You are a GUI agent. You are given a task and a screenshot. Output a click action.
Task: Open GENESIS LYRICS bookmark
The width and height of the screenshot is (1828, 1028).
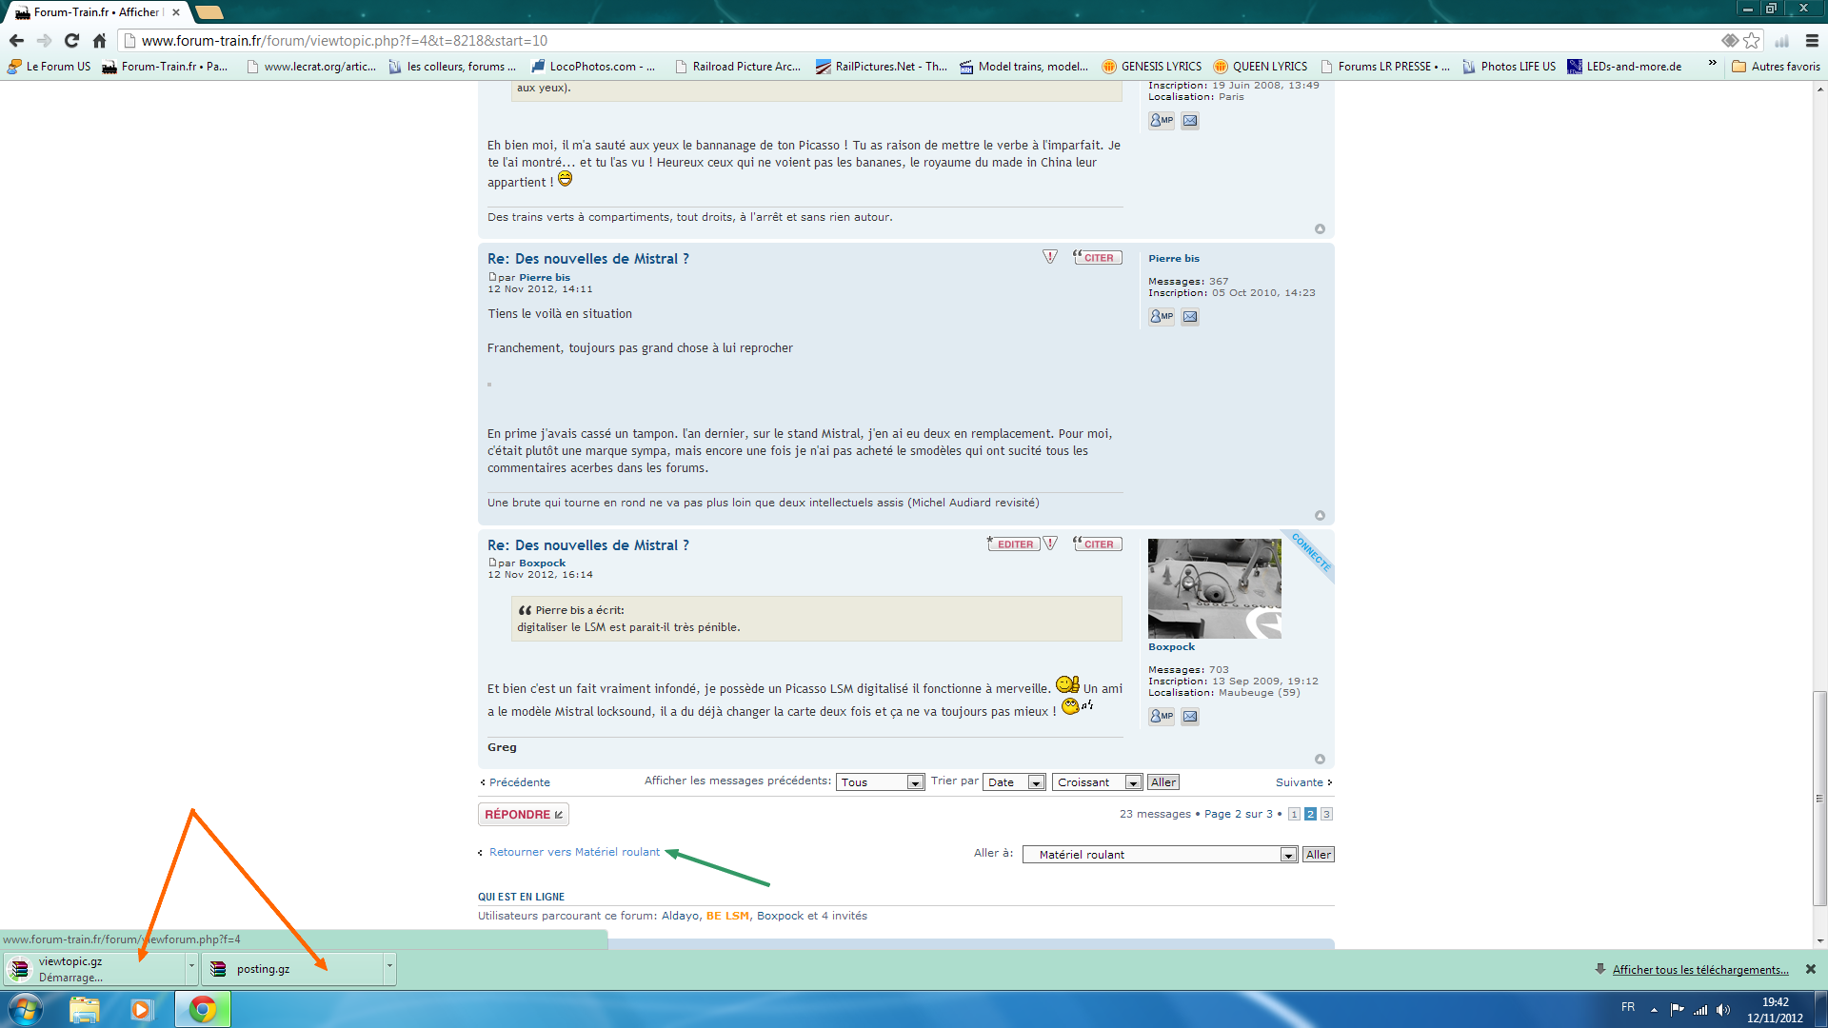pos(1152,67)
